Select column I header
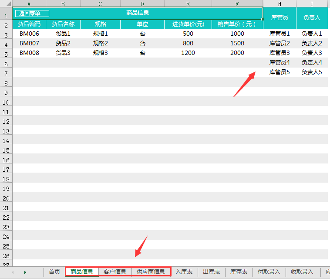 (312, 3)
